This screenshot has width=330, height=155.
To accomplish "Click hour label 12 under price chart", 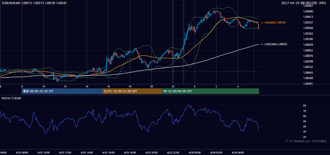I will [65, 87].
